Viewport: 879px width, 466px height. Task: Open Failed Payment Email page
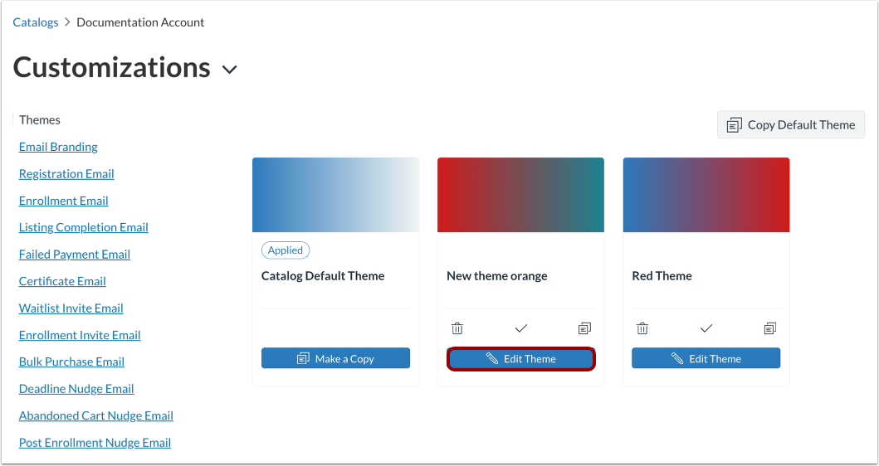coord(75,255)
